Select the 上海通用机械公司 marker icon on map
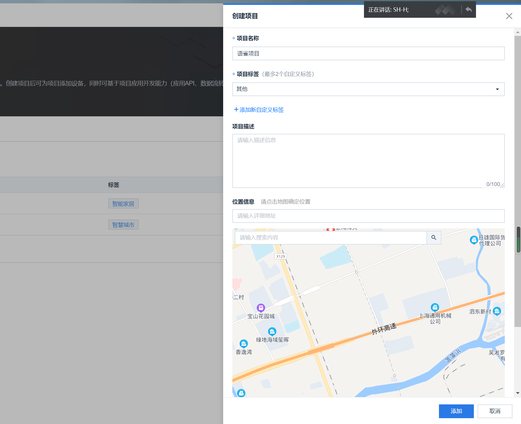The image size is (521, 424). click(x=435, y=307)
